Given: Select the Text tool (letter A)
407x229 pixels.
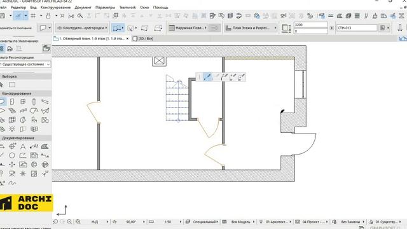Looking at the screenshot, I should tap(23, 146).
